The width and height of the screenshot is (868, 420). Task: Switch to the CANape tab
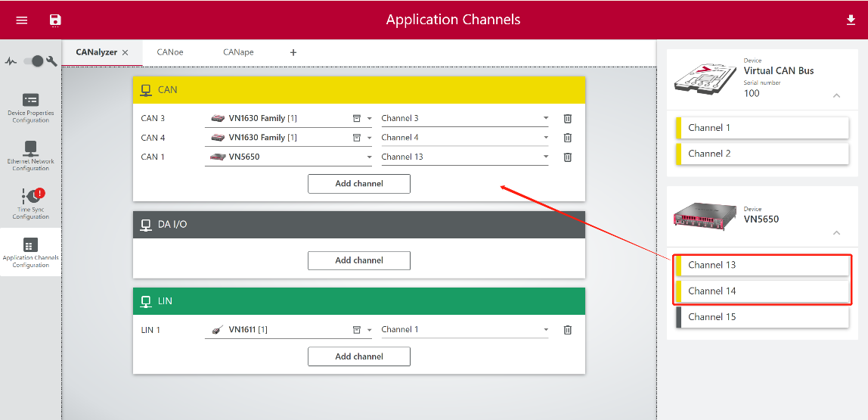click(239, 52)
